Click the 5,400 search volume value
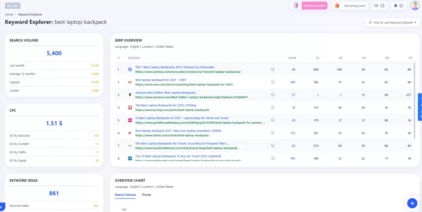The image size is (422, 212). click(54, 53)
